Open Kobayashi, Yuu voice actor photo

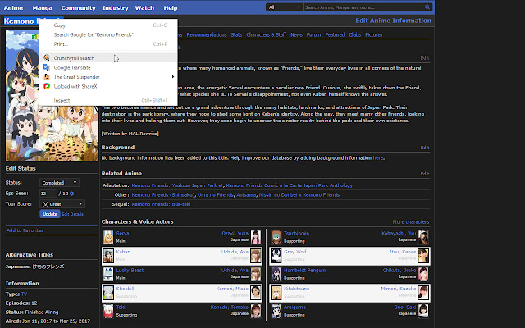[423, 237]
